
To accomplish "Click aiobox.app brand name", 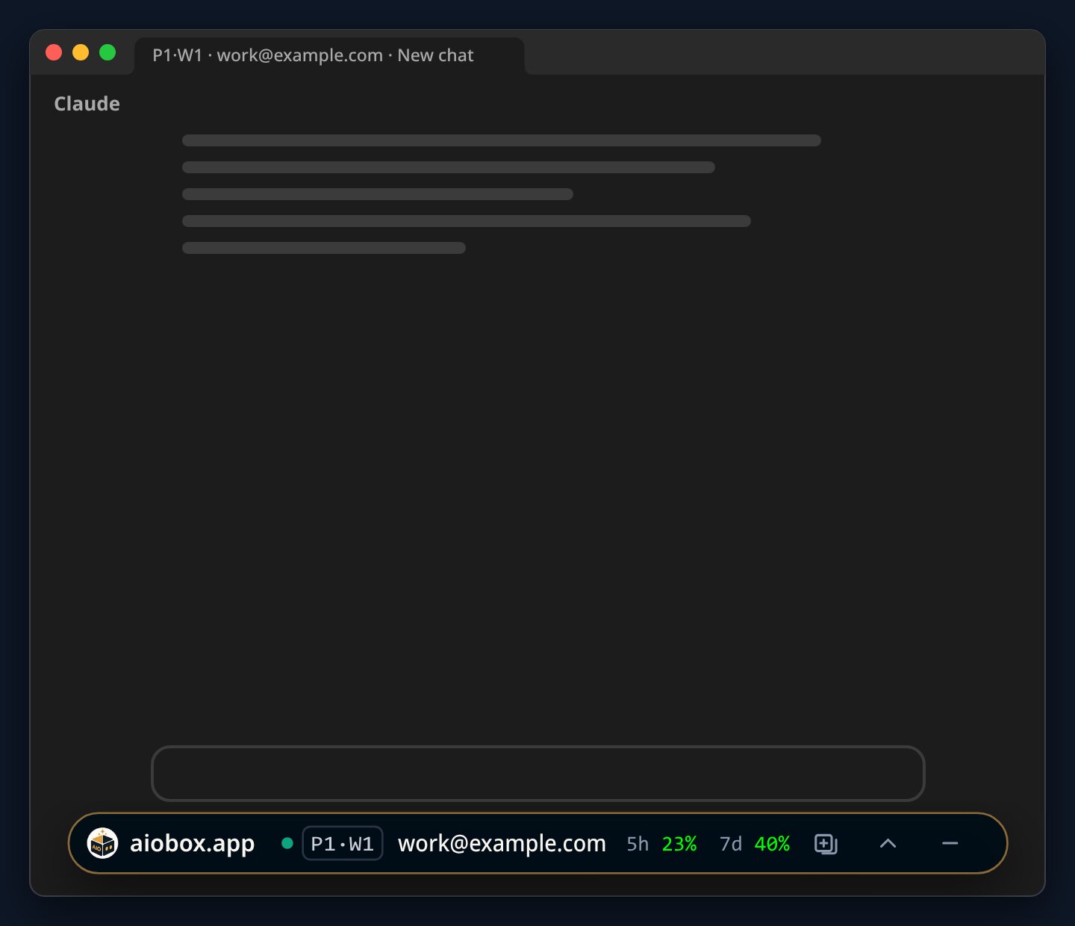I will [x=193, y=843].
